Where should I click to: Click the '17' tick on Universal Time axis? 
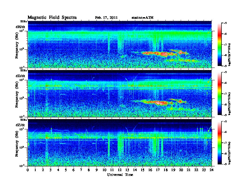coord(158,170)
